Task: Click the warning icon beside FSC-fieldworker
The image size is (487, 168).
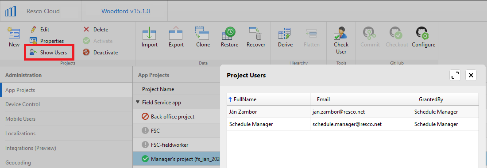Action: [145, 145]
